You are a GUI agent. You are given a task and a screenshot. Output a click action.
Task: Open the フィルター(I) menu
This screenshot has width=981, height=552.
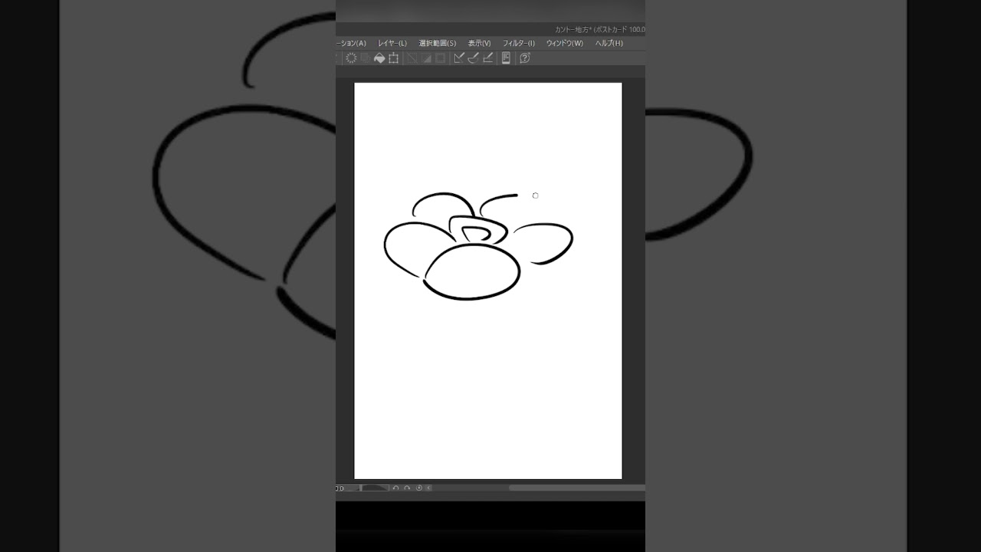point(519,44)
